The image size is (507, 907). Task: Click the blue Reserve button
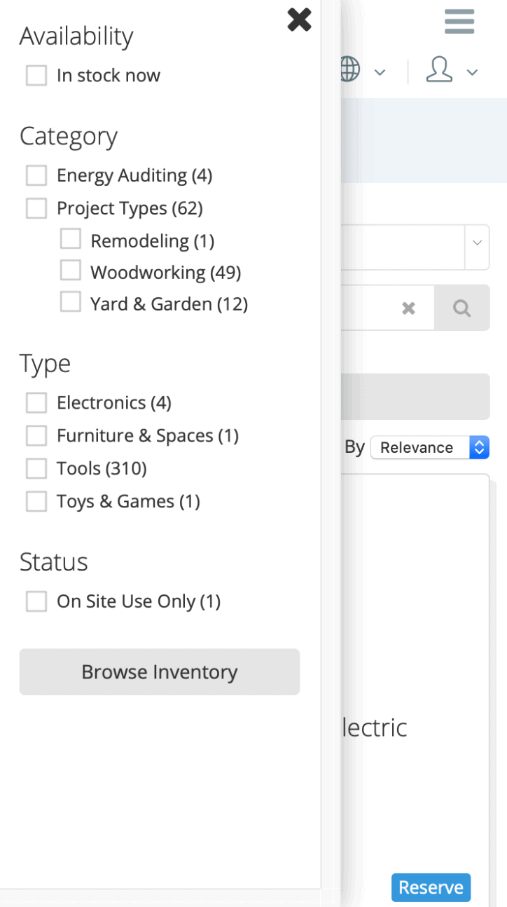point(431,887)
